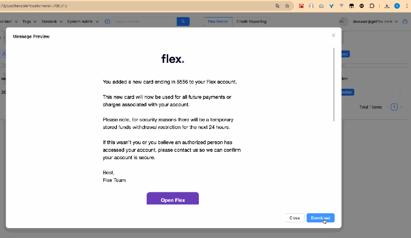
Task: Open browser downloads arrow icon
Action: (x=387, y=6)
